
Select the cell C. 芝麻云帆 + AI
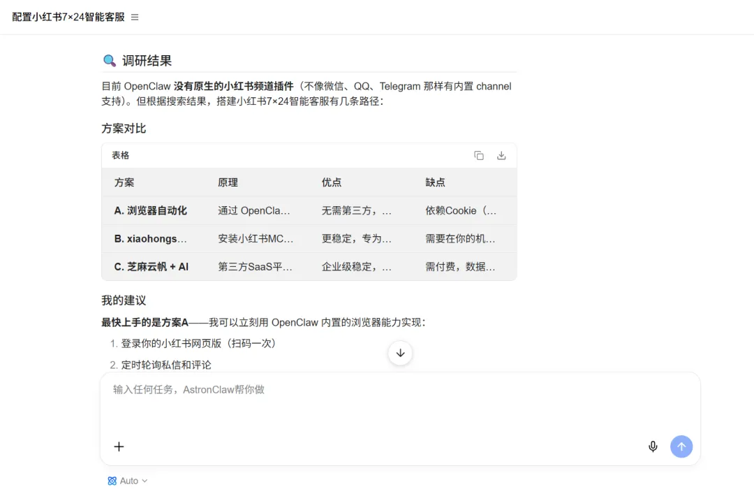[x=151, y=267]
